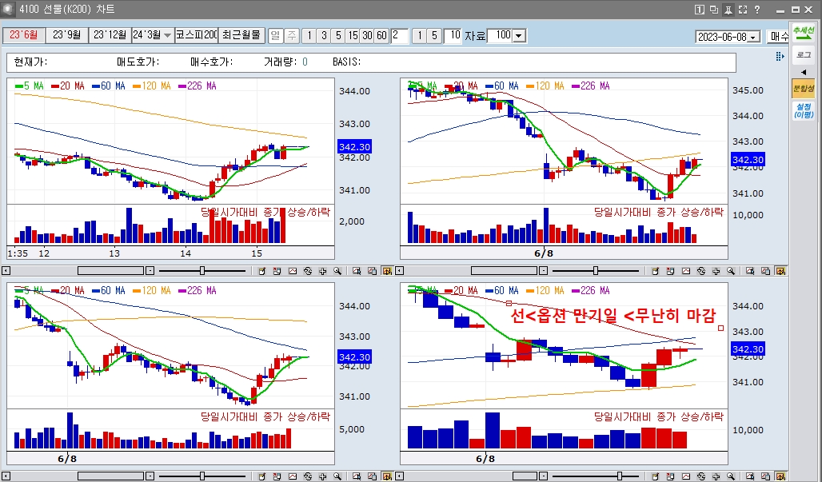Click the crosshair plus icon under the top-right chart

(716, 271)
